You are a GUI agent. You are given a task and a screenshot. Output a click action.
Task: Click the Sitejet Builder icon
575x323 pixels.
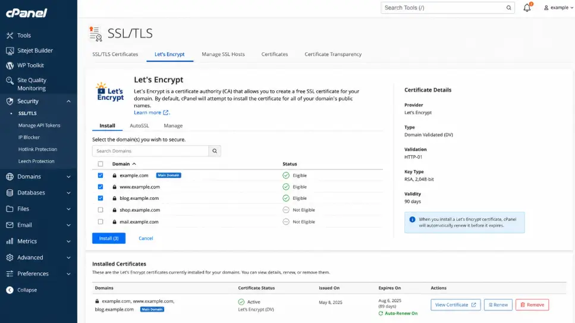point(10,51)
